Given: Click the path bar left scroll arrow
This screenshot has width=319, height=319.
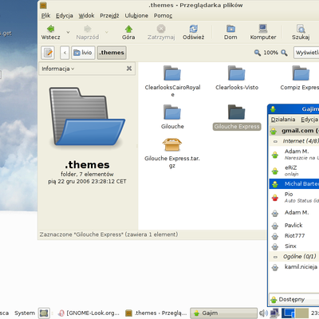Looking at the screenshot, I should [x=65, y=53].
